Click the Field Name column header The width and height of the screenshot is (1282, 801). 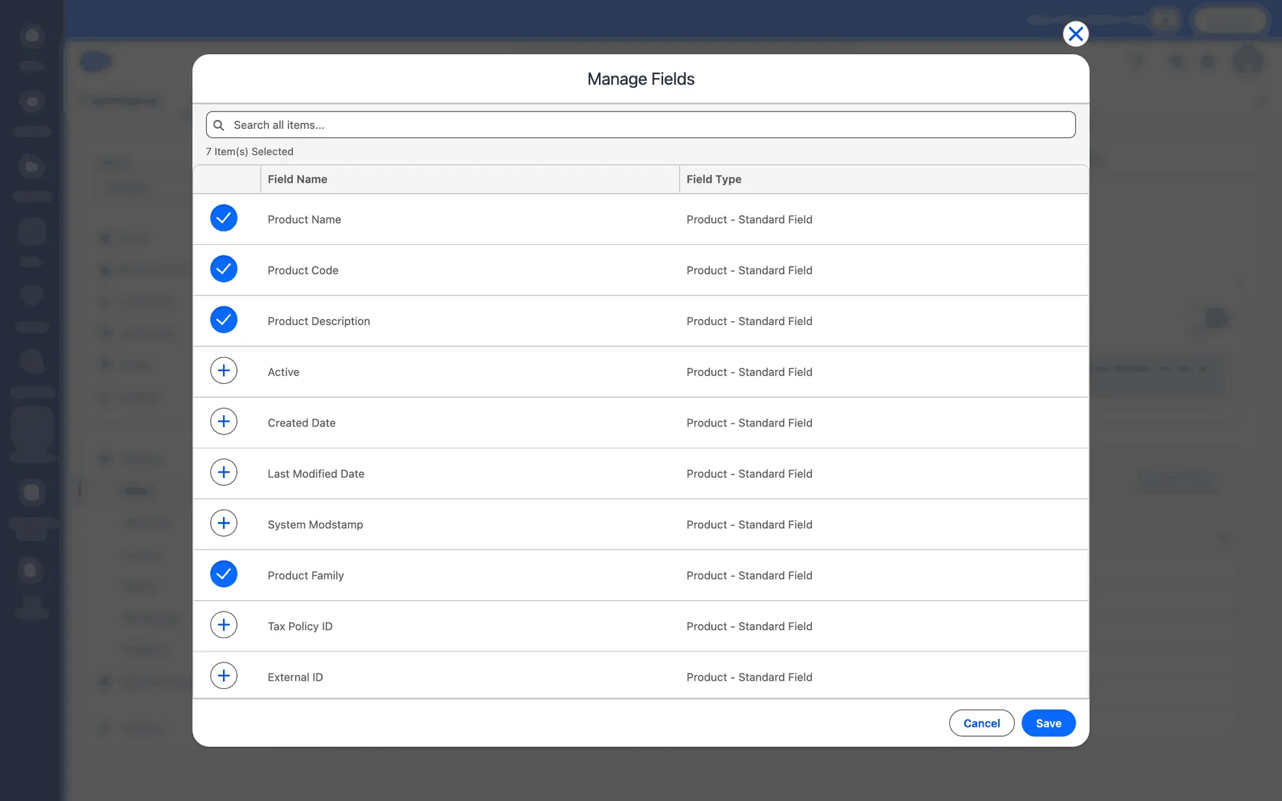[297, 179]
